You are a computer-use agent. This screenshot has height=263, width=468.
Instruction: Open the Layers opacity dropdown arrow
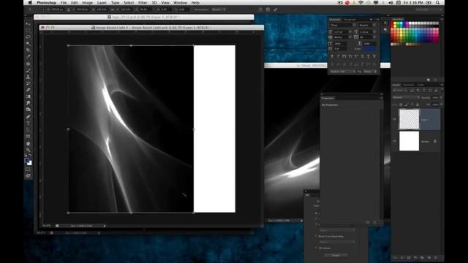pos(441,97)
